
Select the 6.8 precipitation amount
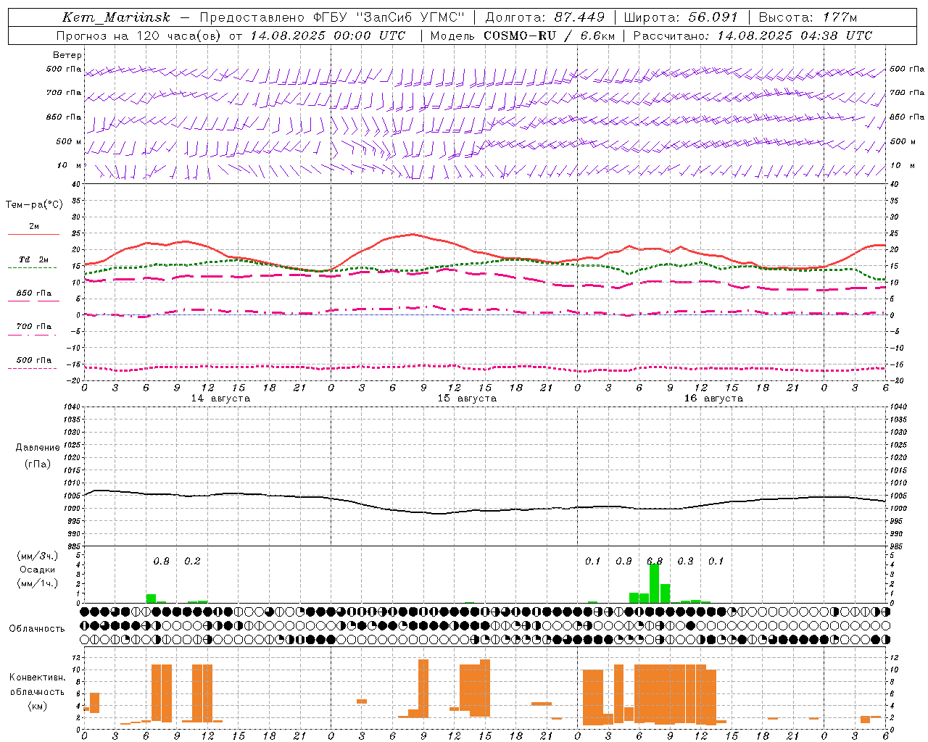click(x=655, y=562)
